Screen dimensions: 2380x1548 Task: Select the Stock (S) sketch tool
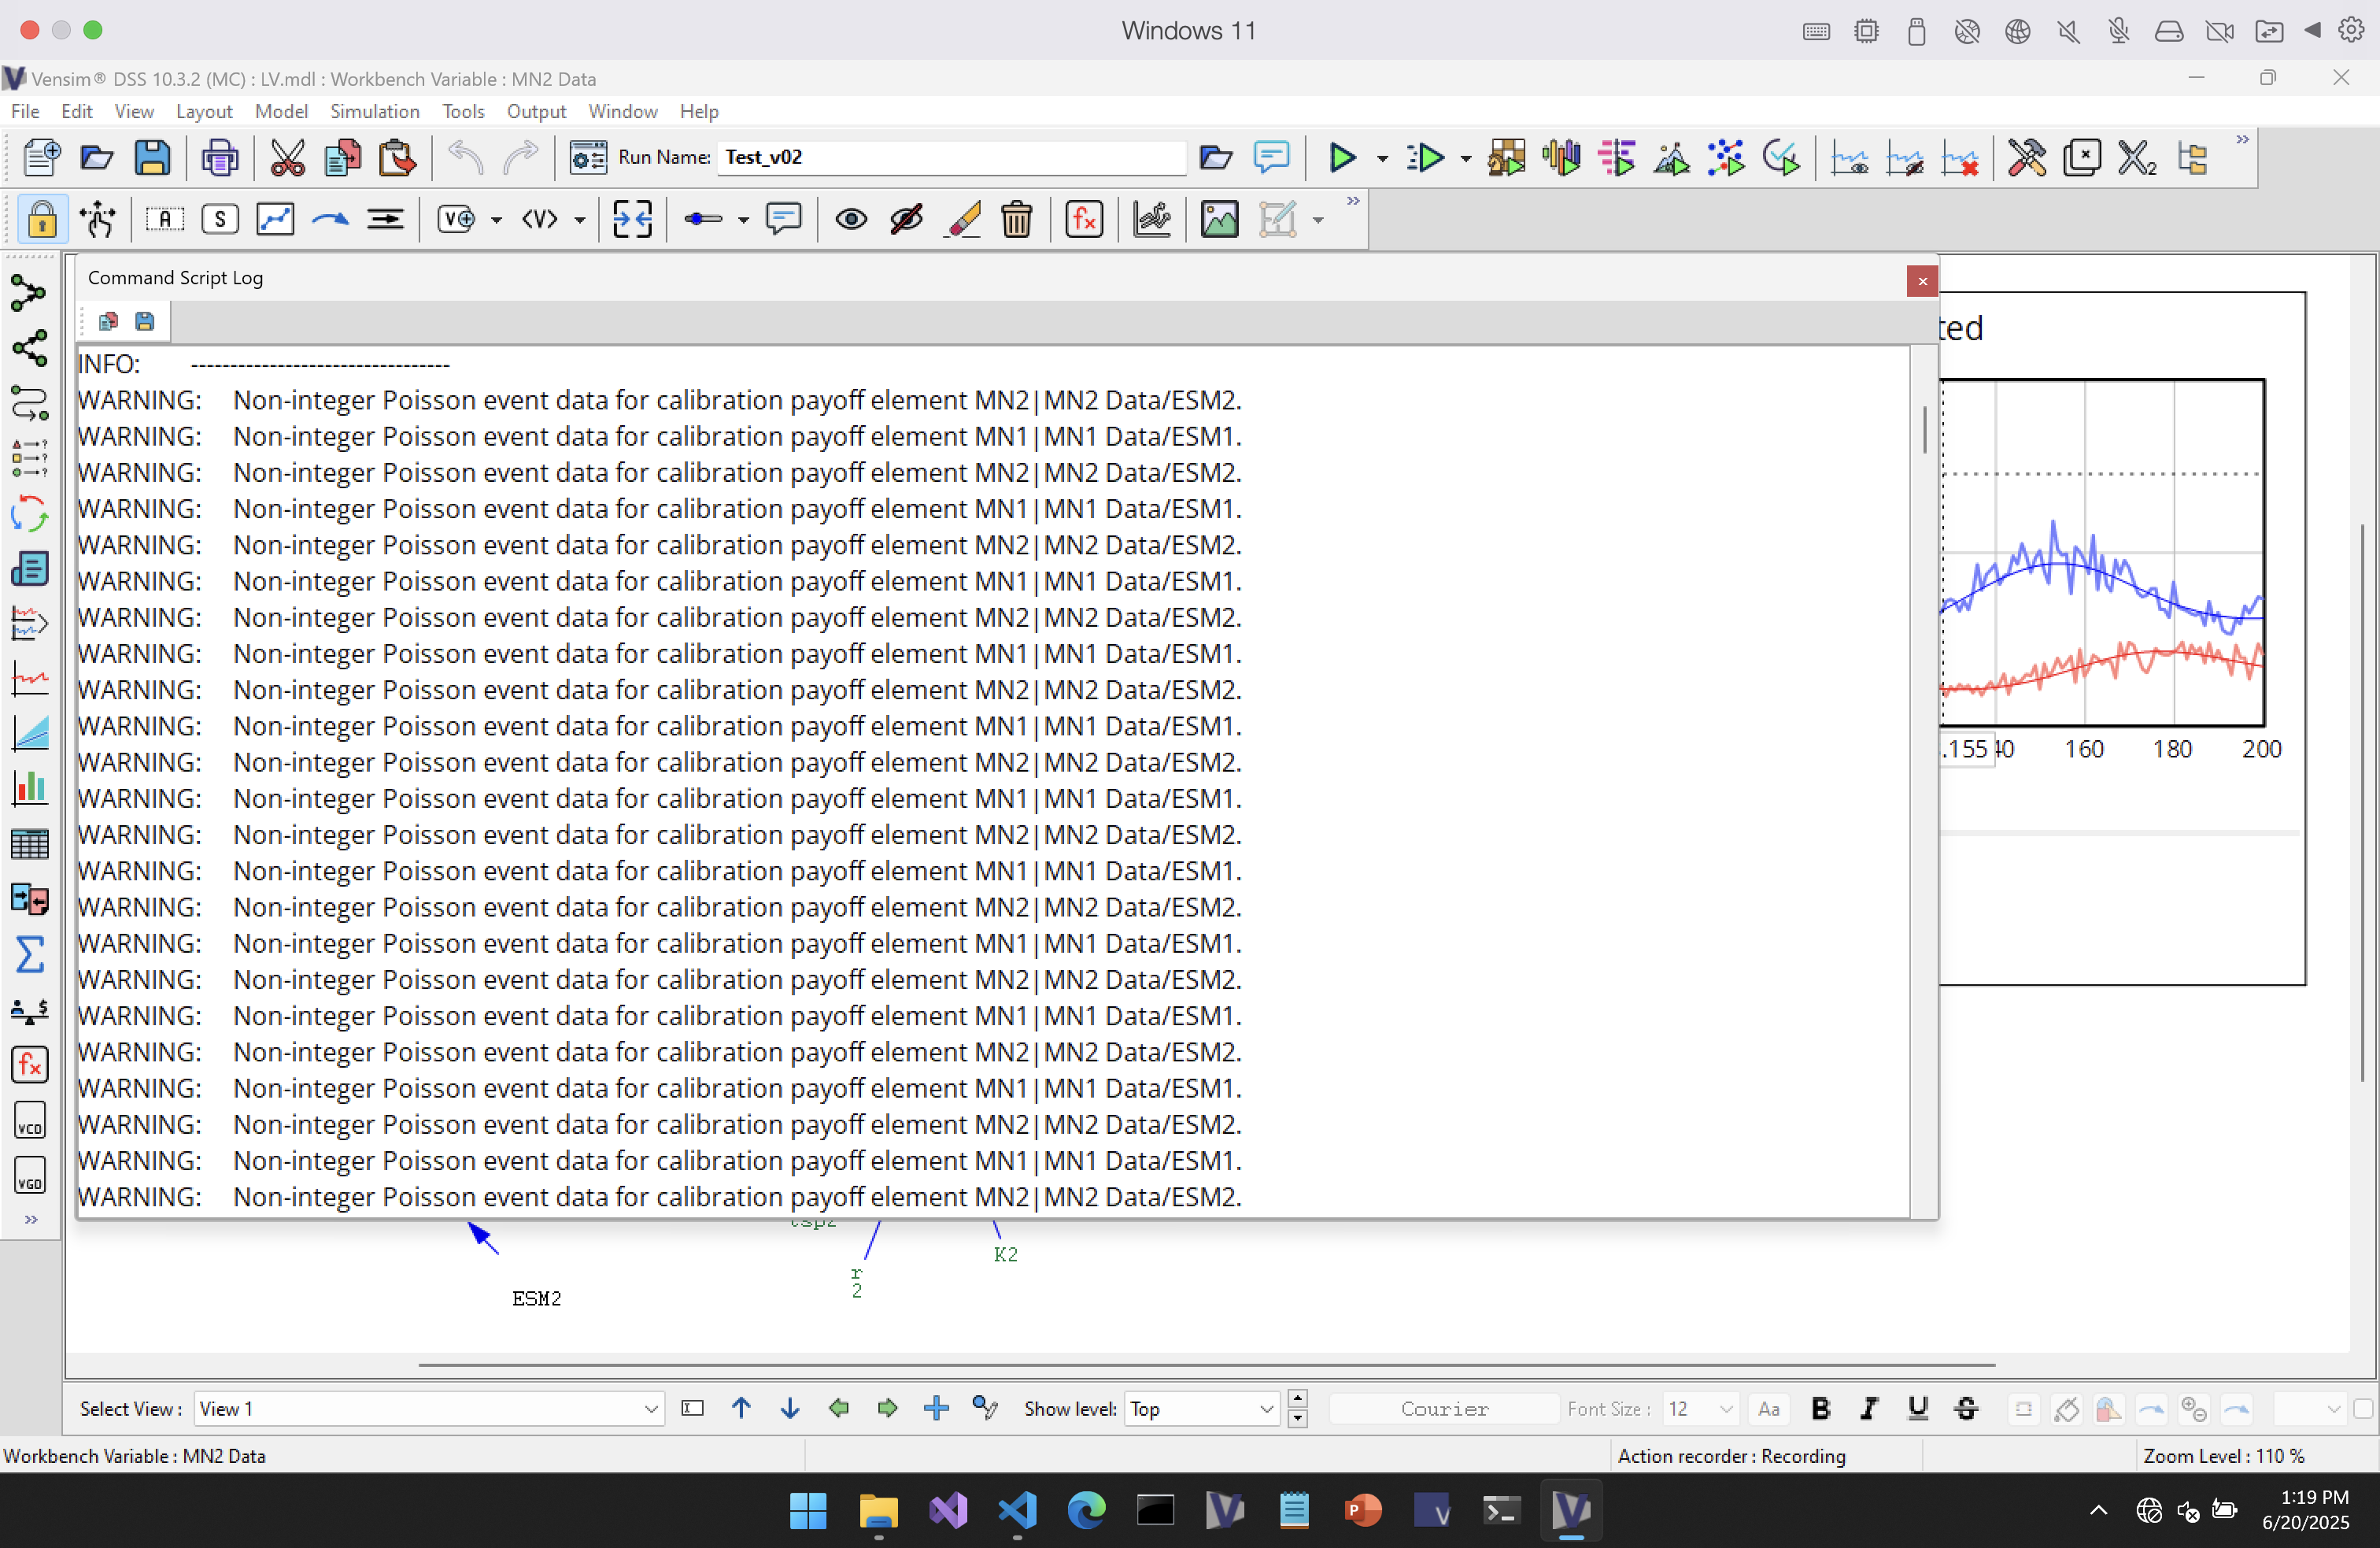coord(220,218)
